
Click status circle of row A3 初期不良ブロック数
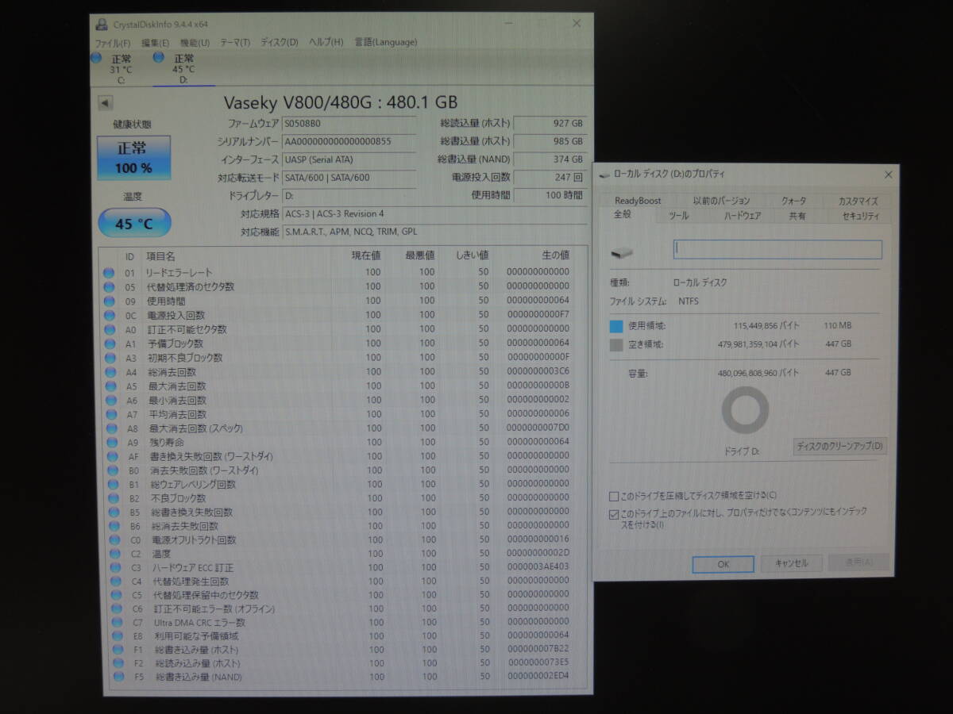pos(109,358)
